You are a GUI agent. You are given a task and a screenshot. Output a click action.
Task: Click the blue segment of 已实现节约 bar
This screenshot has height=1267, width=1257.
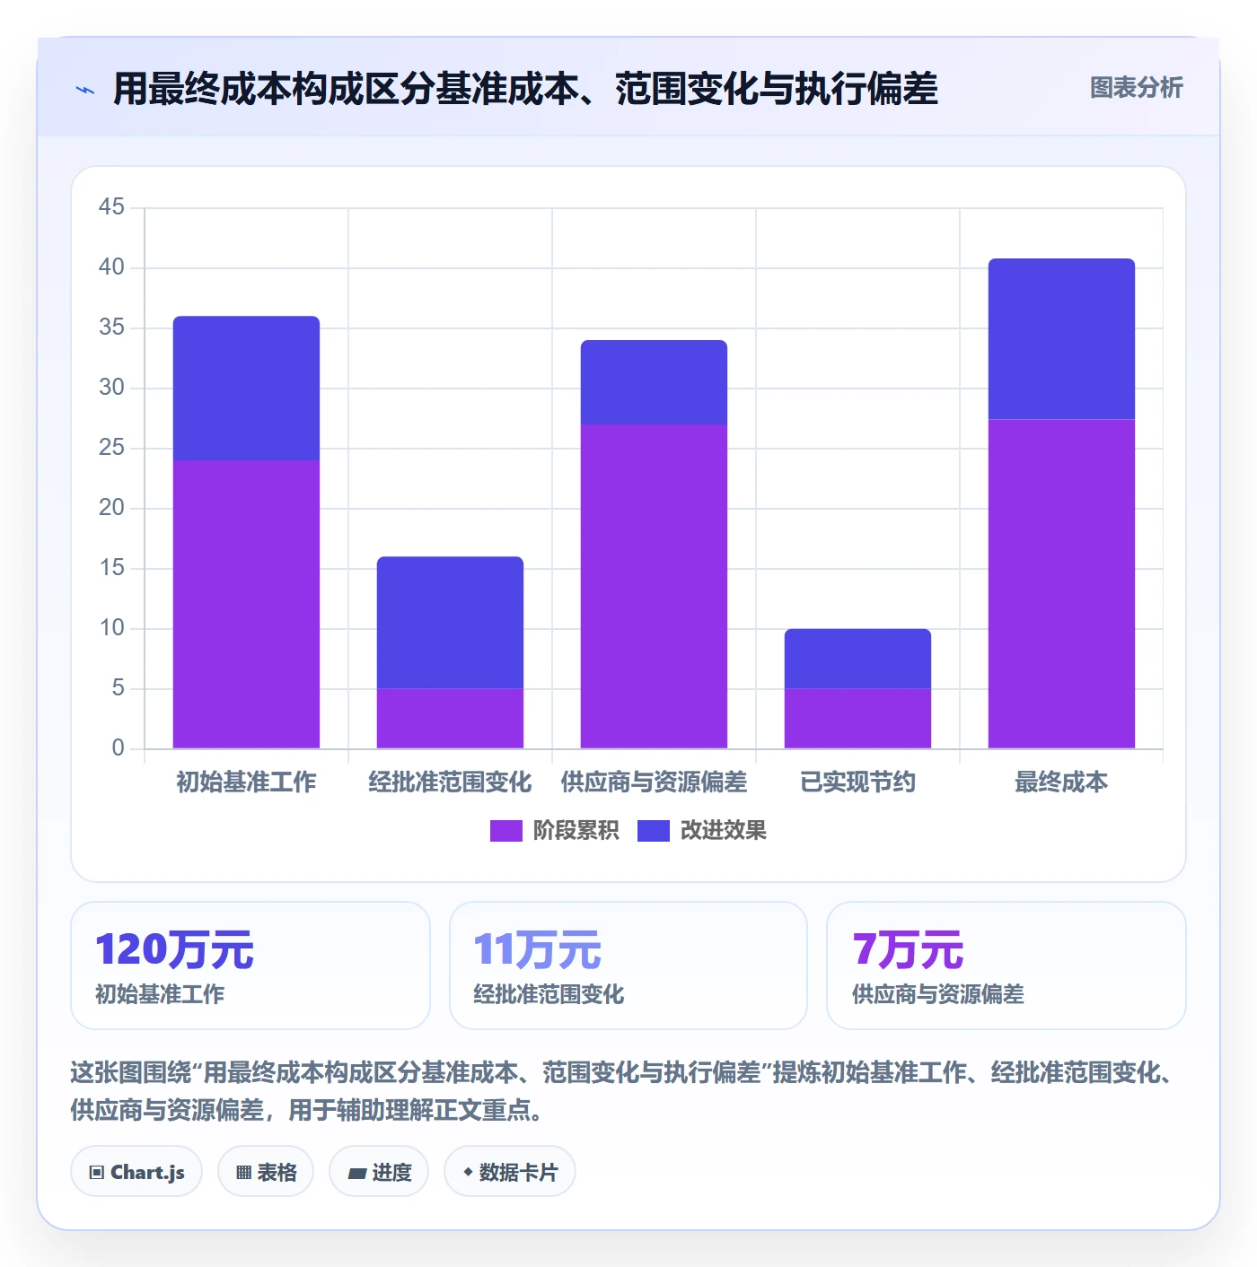(x=857, y=659)
